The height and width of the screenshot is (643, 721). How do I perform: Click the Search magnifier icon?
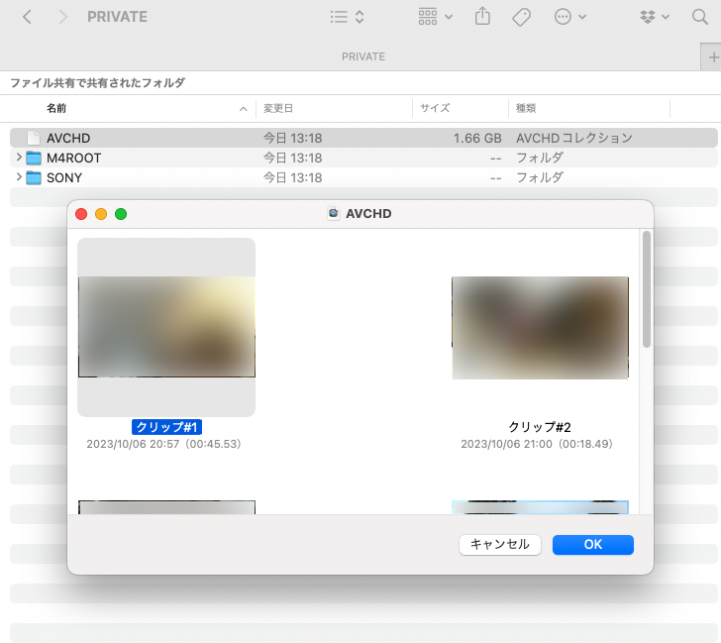pos(700,17)
